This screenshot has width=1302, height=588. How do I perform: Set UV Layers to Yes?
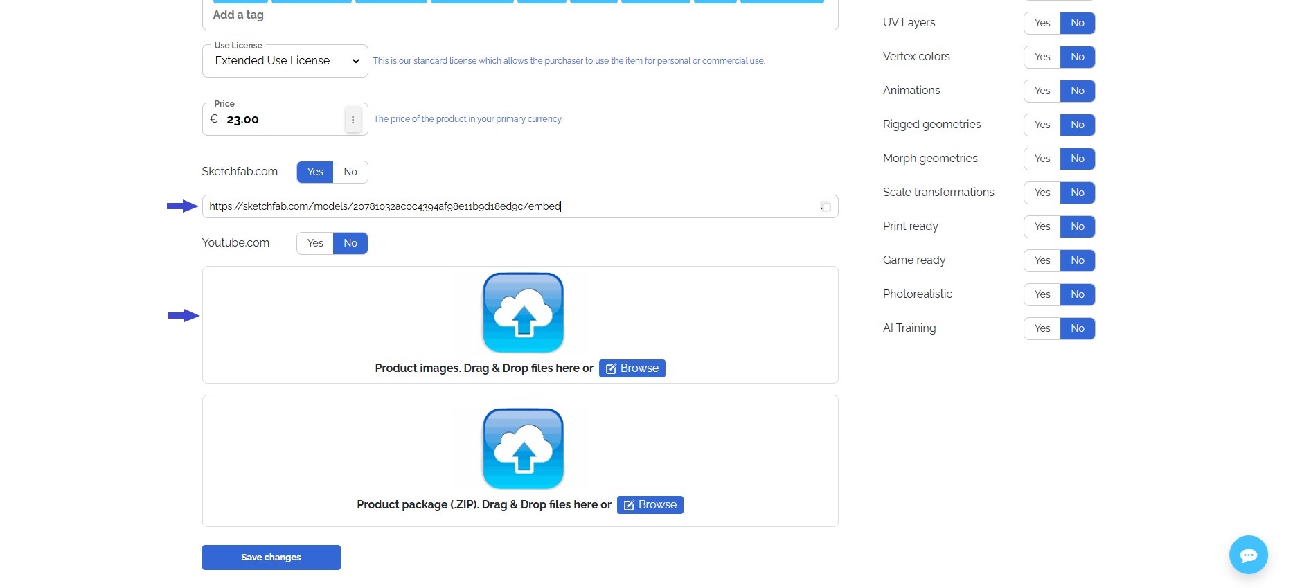pos(1042,23)
